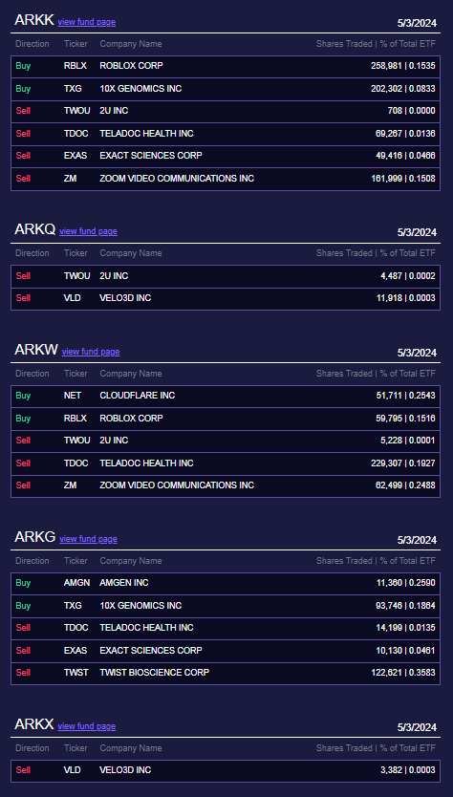Image resolution: width=453 pixels, height=797 pixels.
Task: Open the ARKW view fund page link
Action: [x=91, y=352]
